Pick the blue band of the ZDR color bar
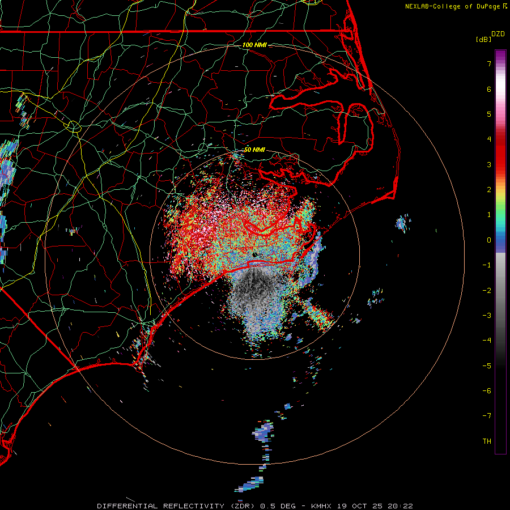Viewport: 510px width, 510px height. pyautogui.click(x=500, y=243)
